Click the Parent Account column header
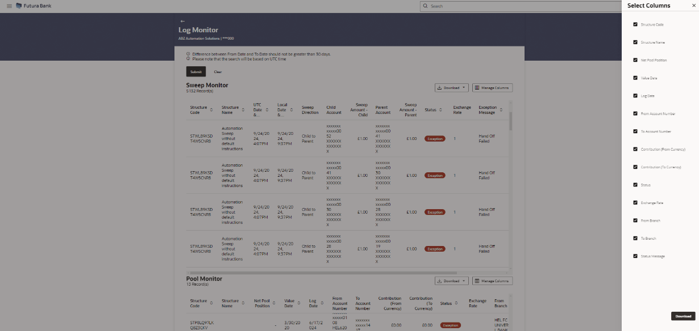 tap(383, 110)
